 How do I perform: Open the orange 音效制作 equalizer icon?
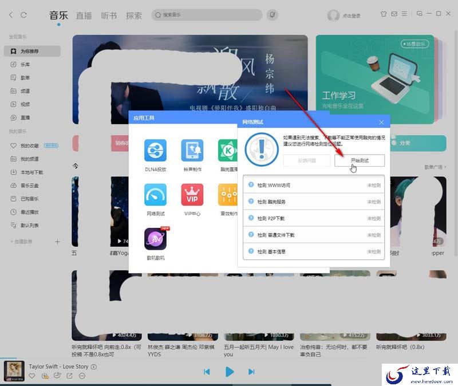[227, 195]
